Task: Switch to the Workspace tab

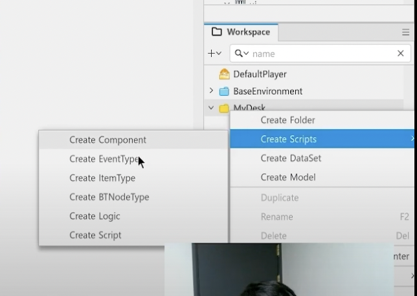Action: click(241, 32)
